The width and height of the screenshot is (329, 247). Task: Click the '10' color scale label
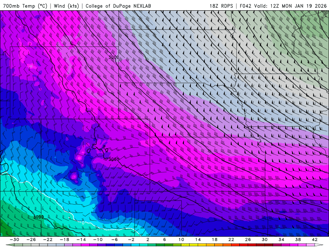tap(181, 240)
